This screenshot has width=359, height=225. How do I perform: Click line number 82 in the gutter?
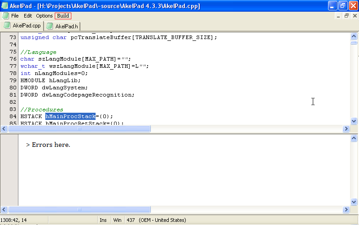point(13,102)
